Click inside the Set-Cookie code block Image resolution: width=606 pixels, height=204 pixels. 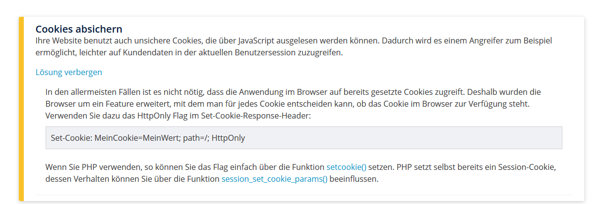tap(397, 138)
